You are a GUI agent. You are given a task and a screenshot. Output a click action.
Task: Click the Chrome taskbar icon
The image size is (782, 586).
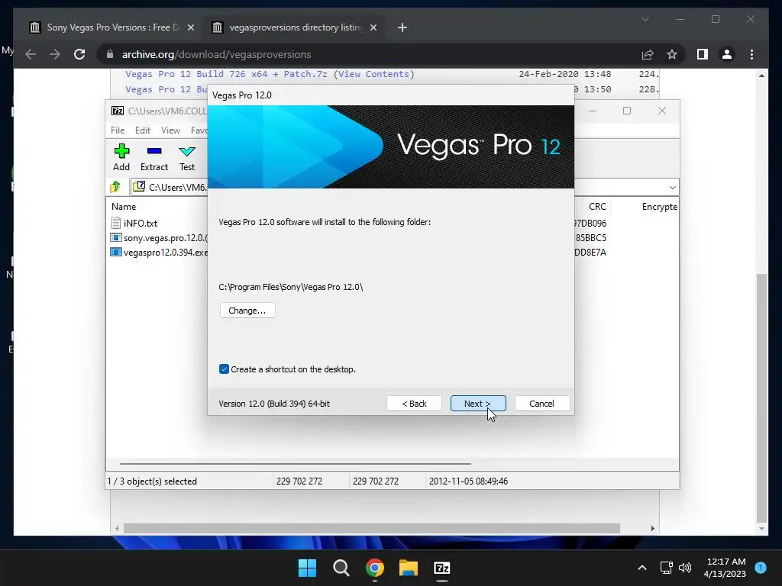pyautogui.click(x=374, y=568)
